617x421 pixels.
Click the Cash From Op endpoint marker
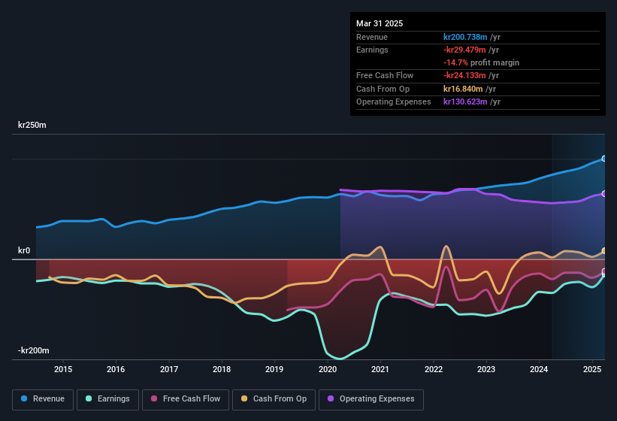(x=604, y=250)
